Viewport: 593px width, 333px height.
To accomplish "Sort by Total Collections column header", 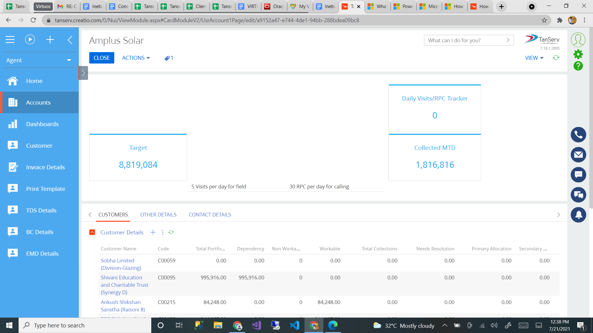I will [x=380, y=249].
